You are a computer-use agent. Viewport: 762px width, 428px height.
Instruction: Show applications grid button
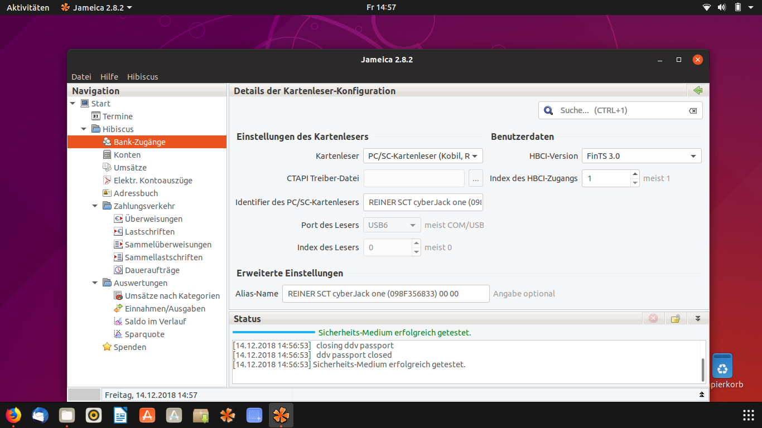click(749, 415)
